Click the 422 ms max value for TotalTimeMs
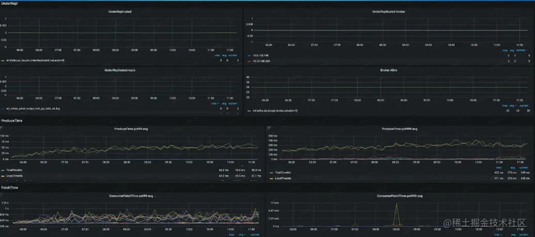The image size is (535, 237). [x=499, y=173]
